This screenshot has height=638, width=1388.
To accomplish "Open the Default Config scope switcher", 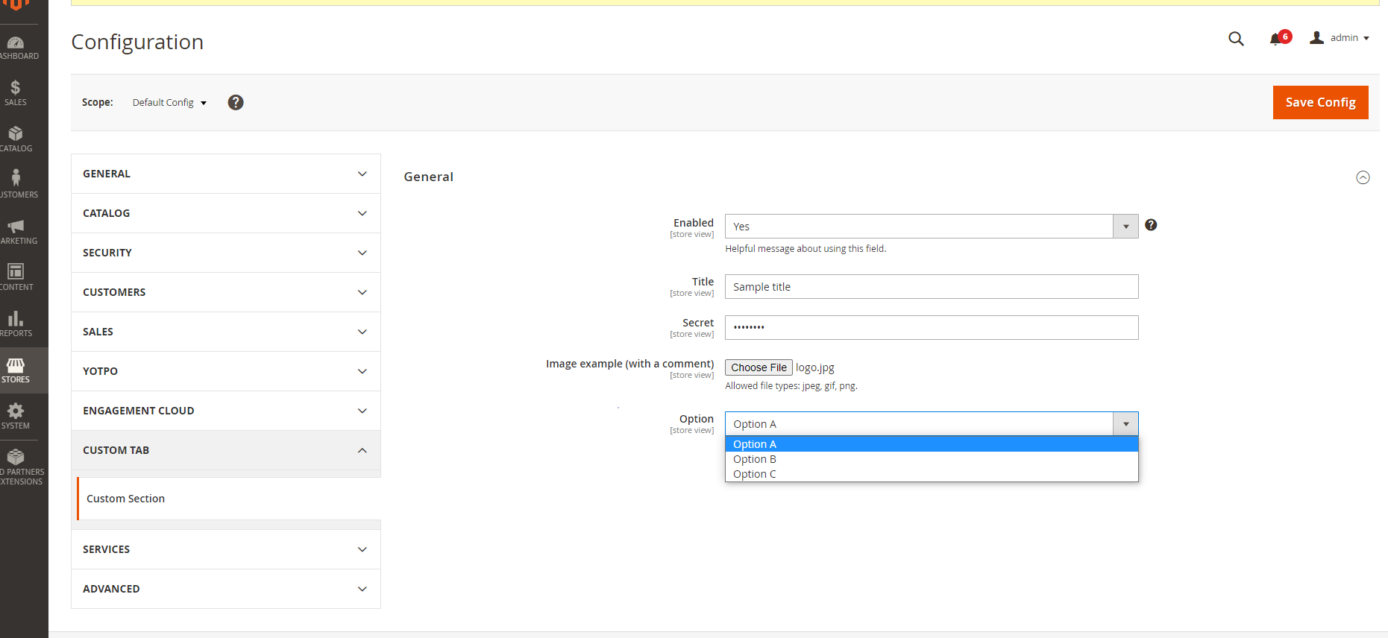I will click(x=169, y=103).
